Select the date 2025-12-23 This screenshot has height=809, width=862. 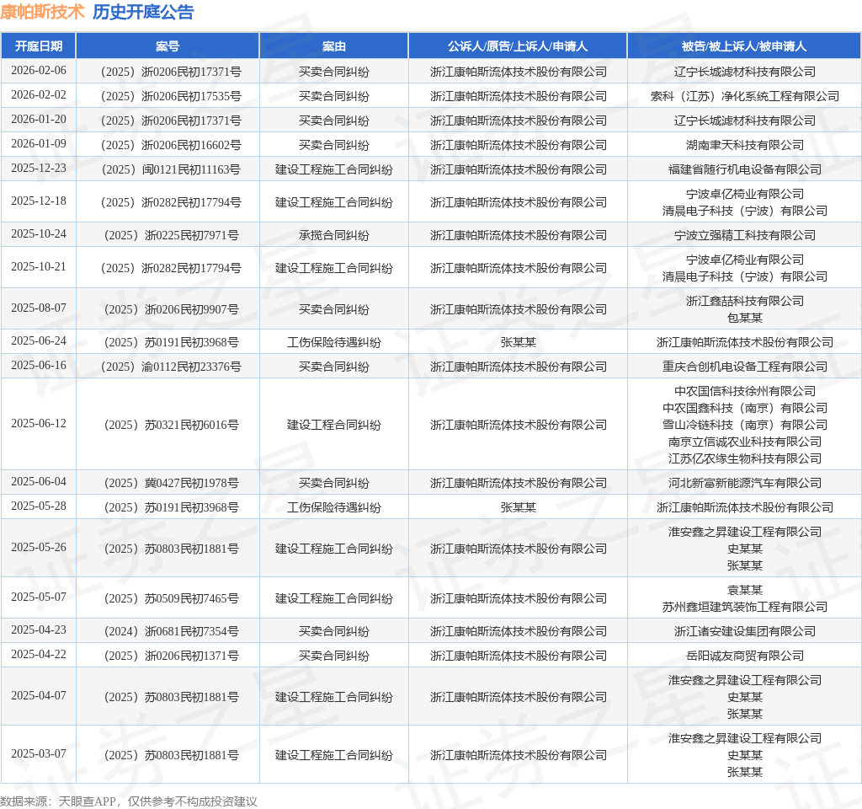39,168
